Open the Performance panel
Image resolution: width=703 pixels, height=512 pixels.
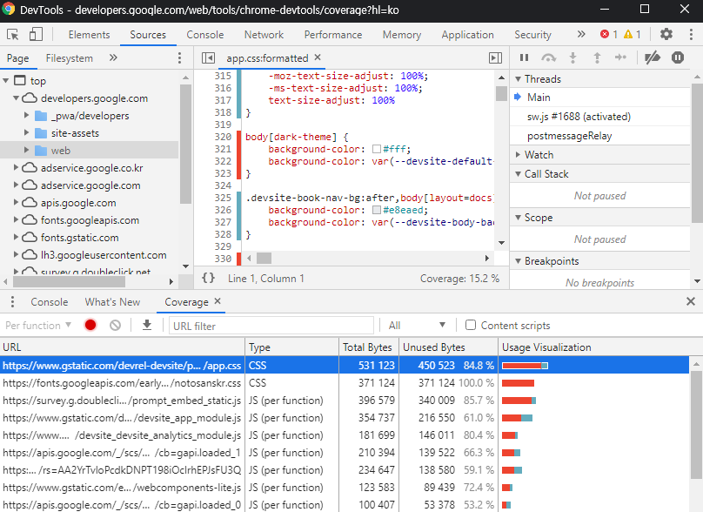click(x=333, y=35)
